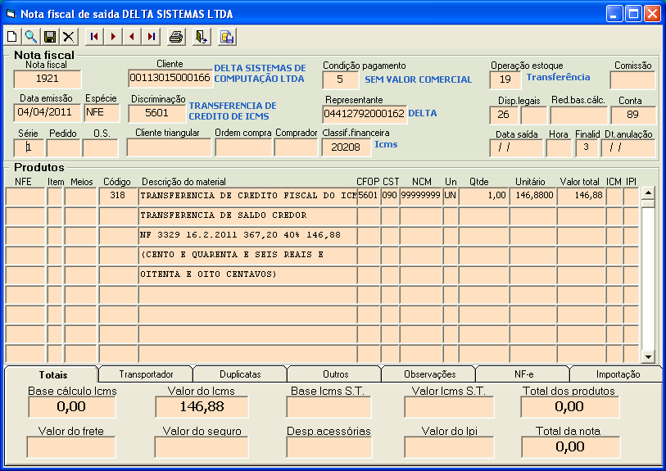
Task: Jump to last record arrow
Action: point(151,37)
